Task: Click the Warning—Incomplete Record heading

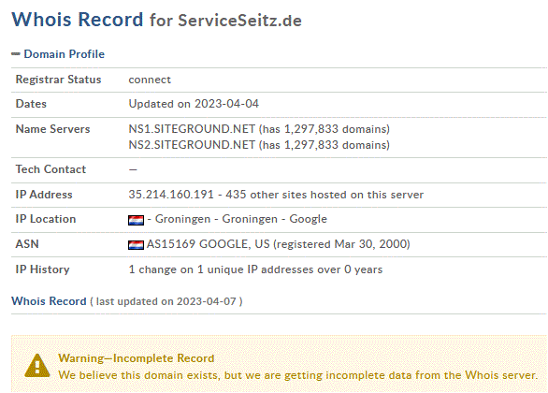Action: pos(137,358)
